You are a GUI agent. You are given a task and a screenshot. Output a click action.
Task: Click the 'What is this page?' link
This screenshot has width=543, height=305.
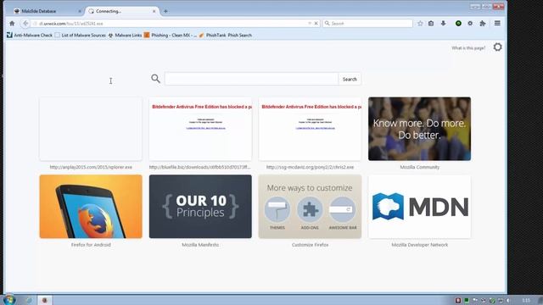point(468,48)
